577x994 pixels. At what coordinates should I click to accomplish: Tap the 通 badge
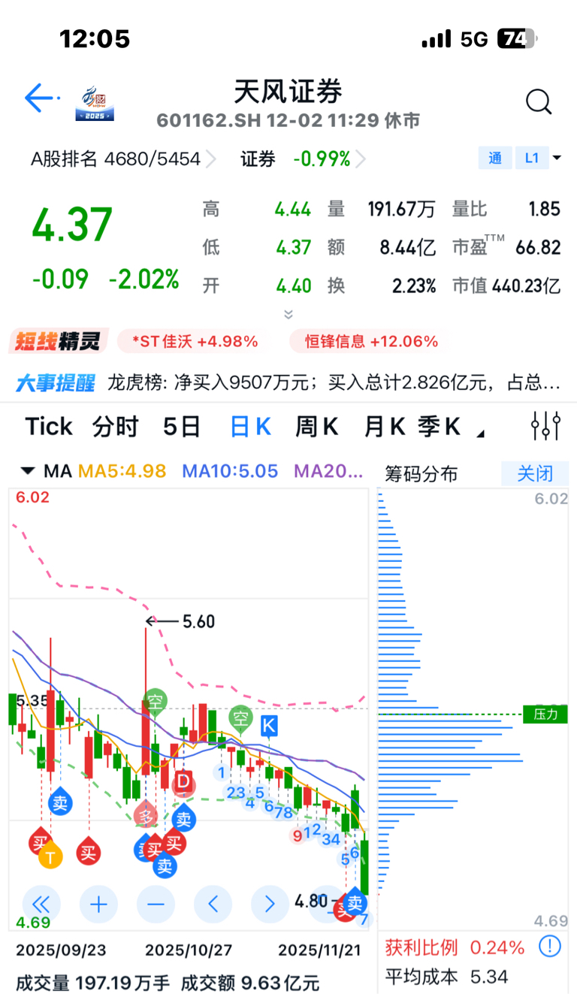pos(495,159)
